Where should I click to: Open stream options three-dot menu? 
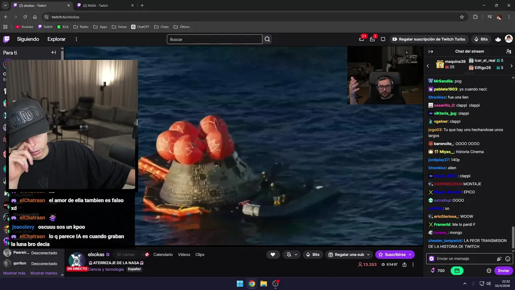[x=413, y=265]
